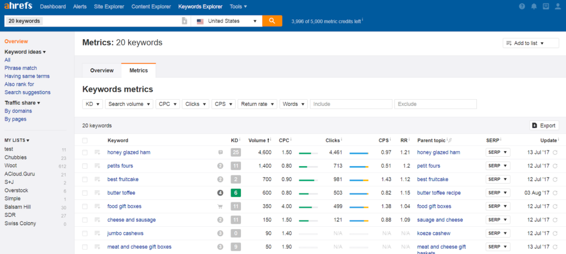The image size is (566, 254).
Task: Check the petits fours row checkbox
Action: pos(85,166)
